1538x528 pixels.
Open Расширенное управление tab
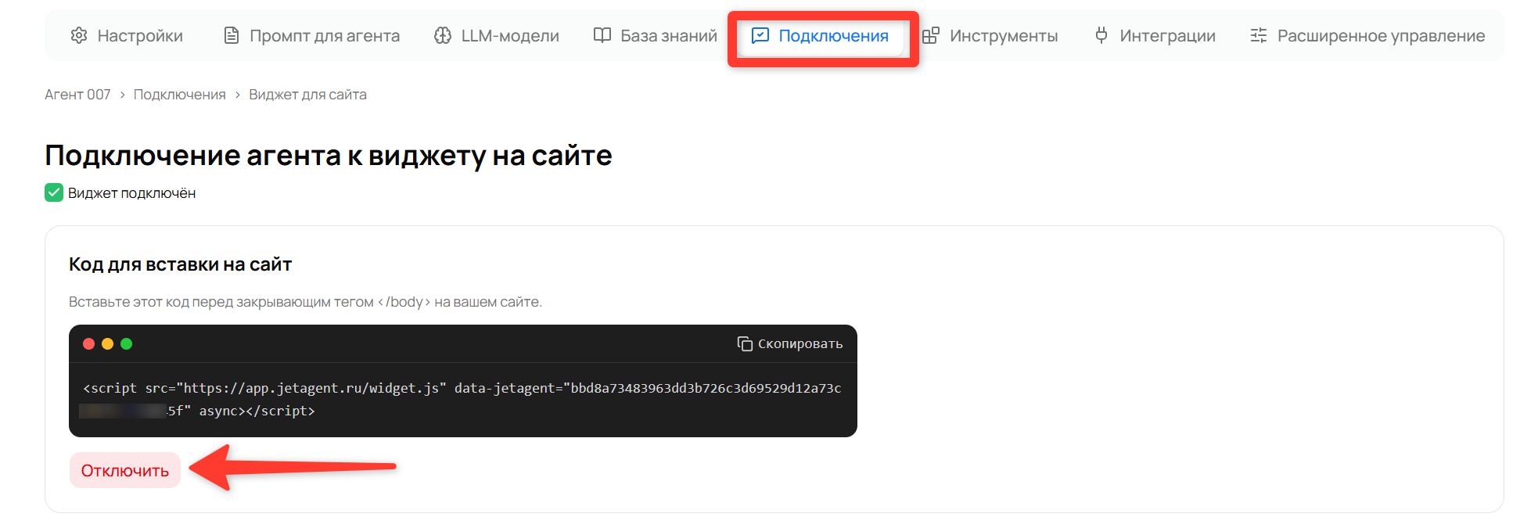(1367, 36)
